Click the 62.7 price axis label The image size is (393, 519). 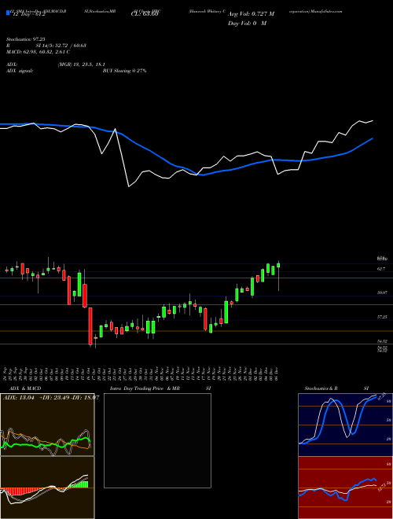pyautogui.click(x=381, y=269)
